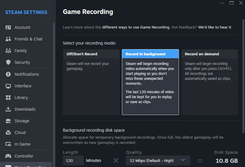Open 'different ways to use Game Recording' link

(x=136, y=27)
